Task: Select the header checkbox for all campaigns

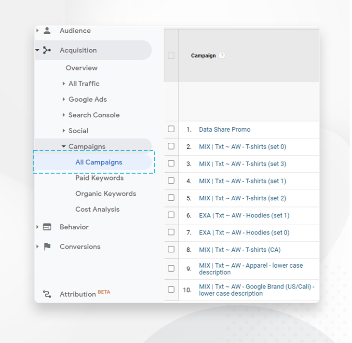Action: [171, 56]
